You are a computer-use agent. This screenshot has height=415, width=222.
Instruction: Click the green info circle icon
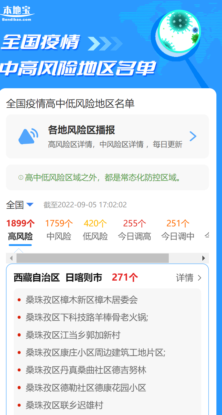[x=21, y=178]
